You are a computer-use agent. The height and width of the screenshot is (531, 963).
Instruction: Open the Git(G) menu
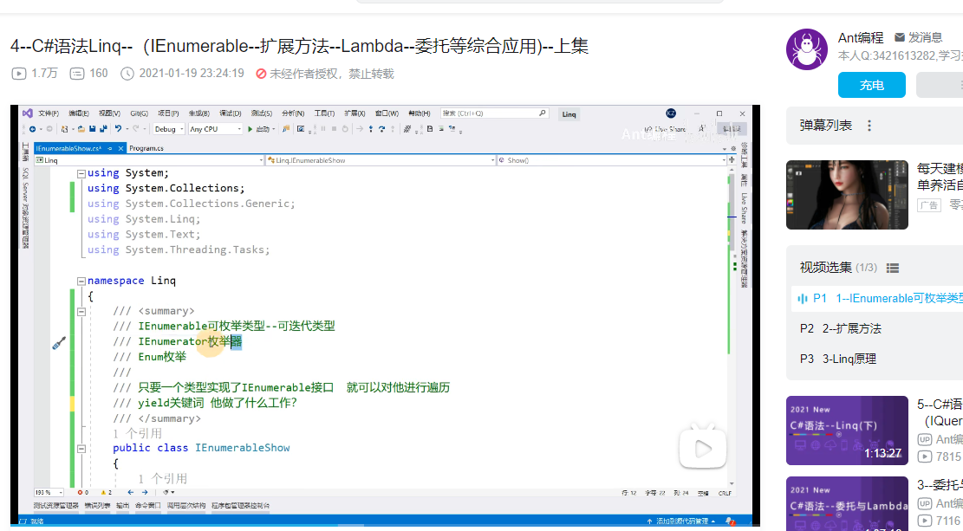pos(140,113)
